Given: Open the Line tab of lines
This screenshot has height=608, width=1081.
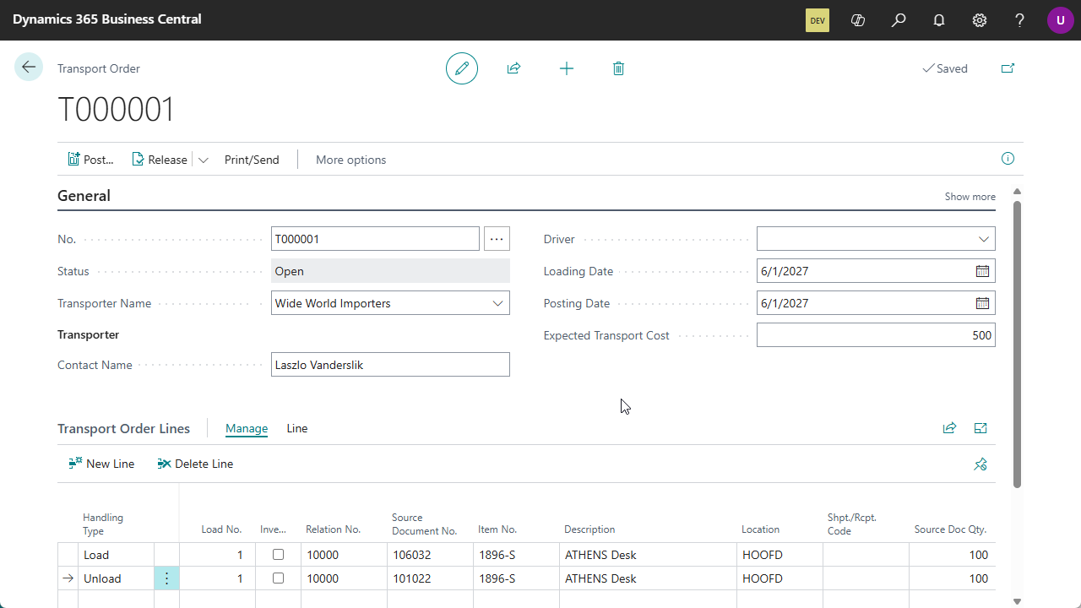Looking at the screenshot, I should pyautogui.click(x=297, y=428).
